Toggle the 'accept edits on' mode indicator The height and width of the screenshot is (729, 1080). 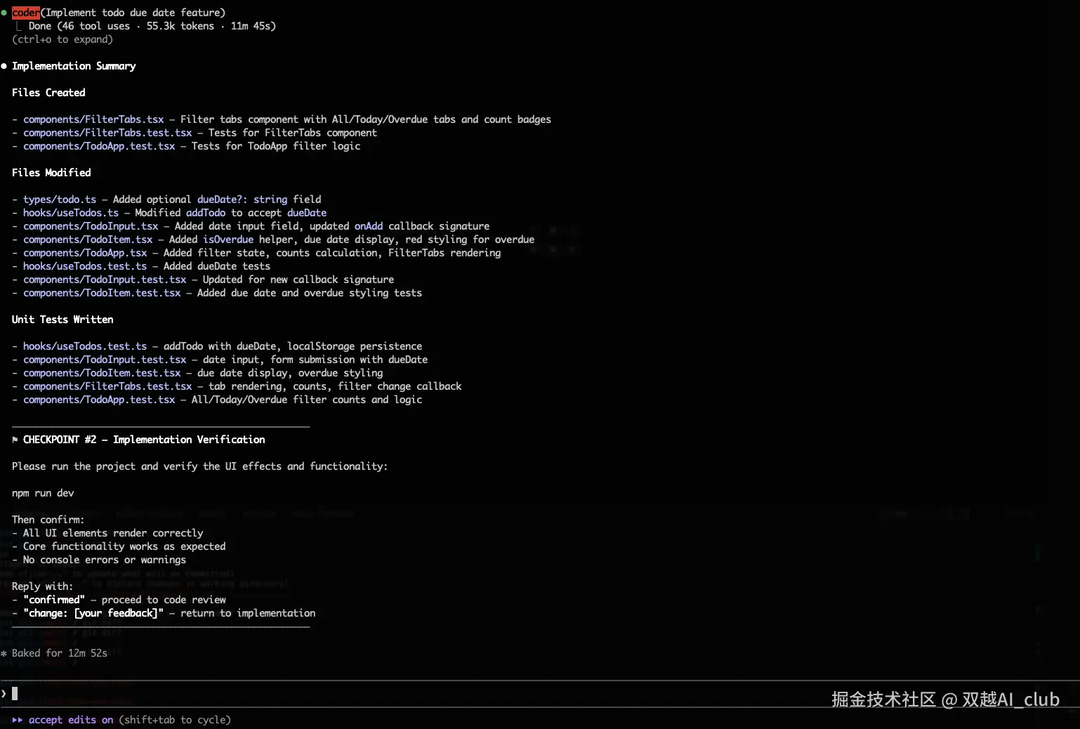tap(71, 720)
